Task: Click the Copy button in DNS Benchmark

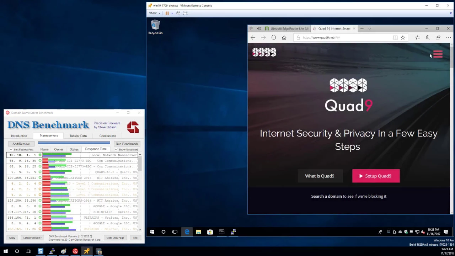Action: point(12,238)
